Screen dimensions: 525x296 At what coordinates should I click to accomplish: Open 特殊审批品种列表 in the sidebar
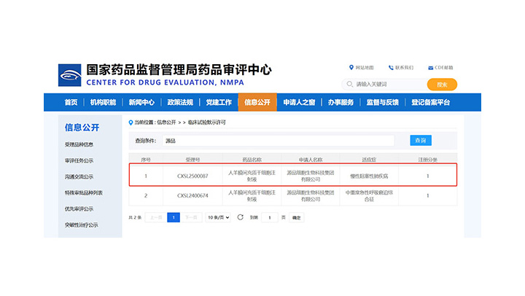click(x=84, y=193)
